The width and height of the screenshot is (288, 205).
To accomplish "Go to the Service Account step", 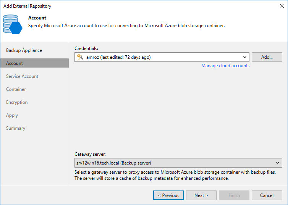I will click(x=22, y=76).
